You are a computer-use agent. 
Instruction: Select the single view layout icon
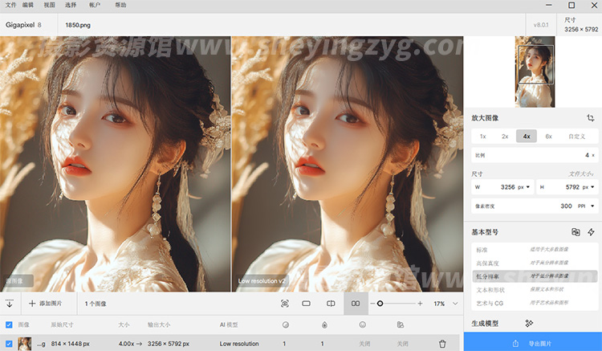point(306,304)
